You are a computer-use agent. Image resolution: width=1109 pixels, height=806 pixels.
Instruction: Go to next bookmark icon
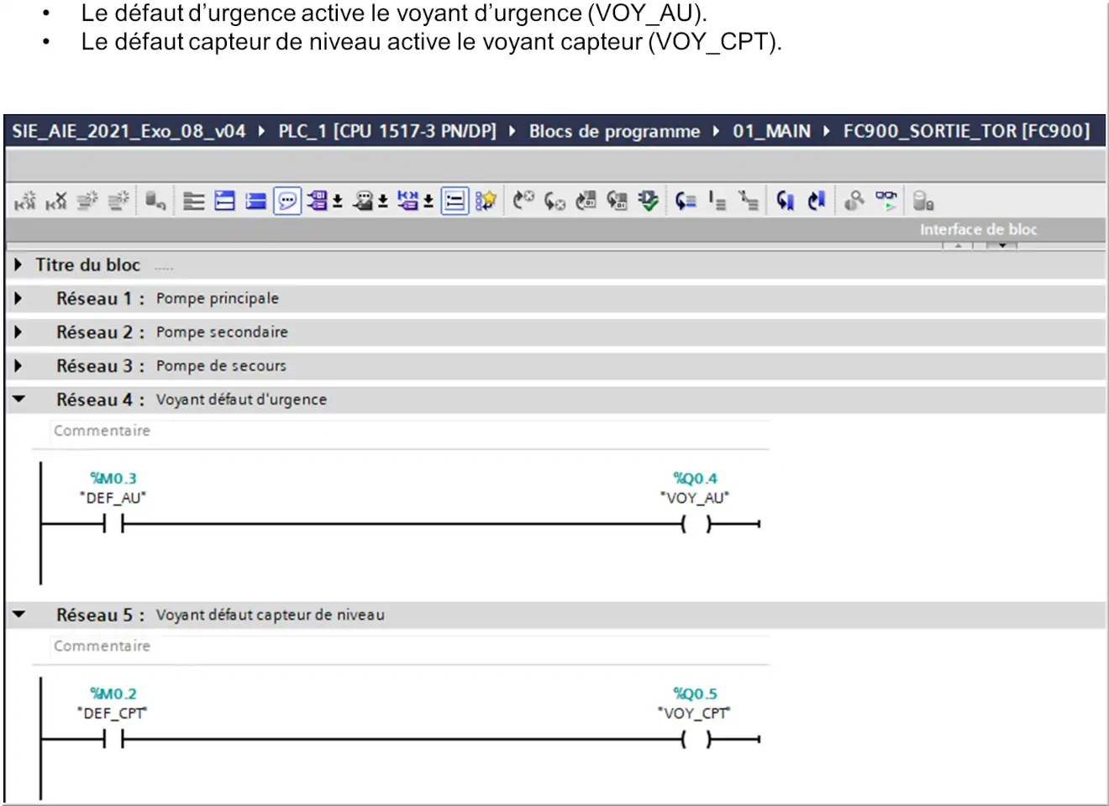click(x=817, y=201)
